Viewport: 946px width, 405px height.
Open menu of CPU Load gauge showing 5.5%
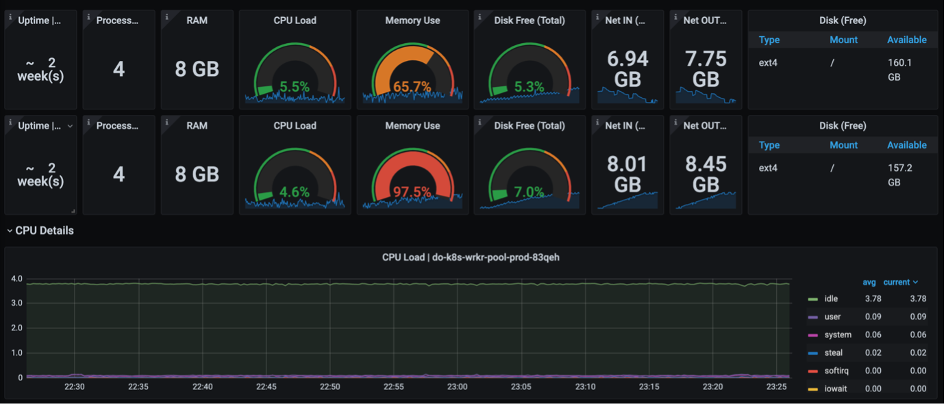pos(295,21)
